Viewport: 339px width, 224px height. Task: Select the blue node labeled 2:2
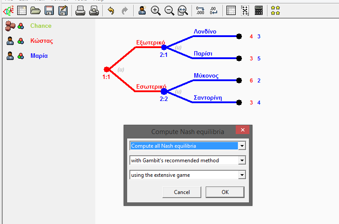click(164, 91)
